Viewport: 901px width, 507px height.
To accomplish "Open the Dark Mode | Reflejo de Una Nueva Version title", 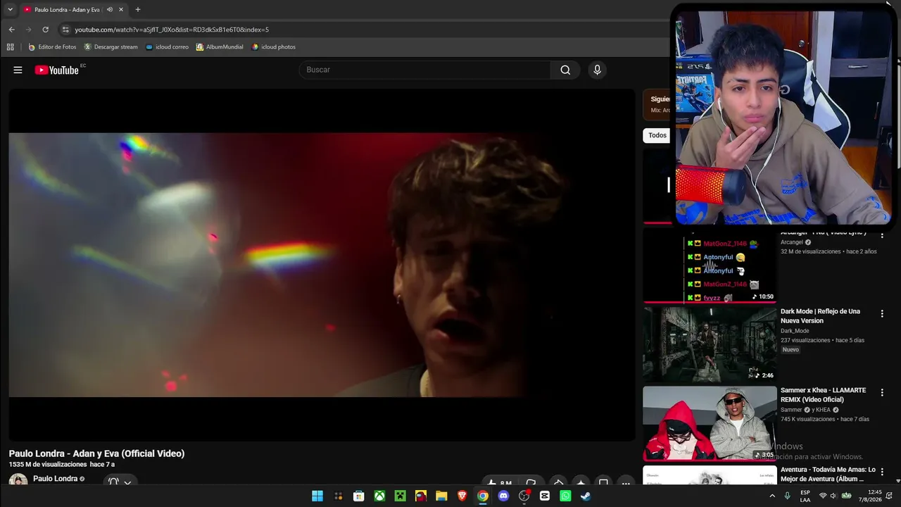I will coord(820,316).
